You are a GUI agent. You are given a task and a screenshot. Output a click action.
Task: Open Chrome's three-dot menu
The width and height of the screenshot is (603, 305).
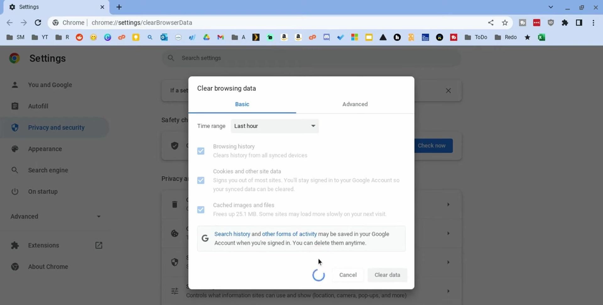point(593,23)
